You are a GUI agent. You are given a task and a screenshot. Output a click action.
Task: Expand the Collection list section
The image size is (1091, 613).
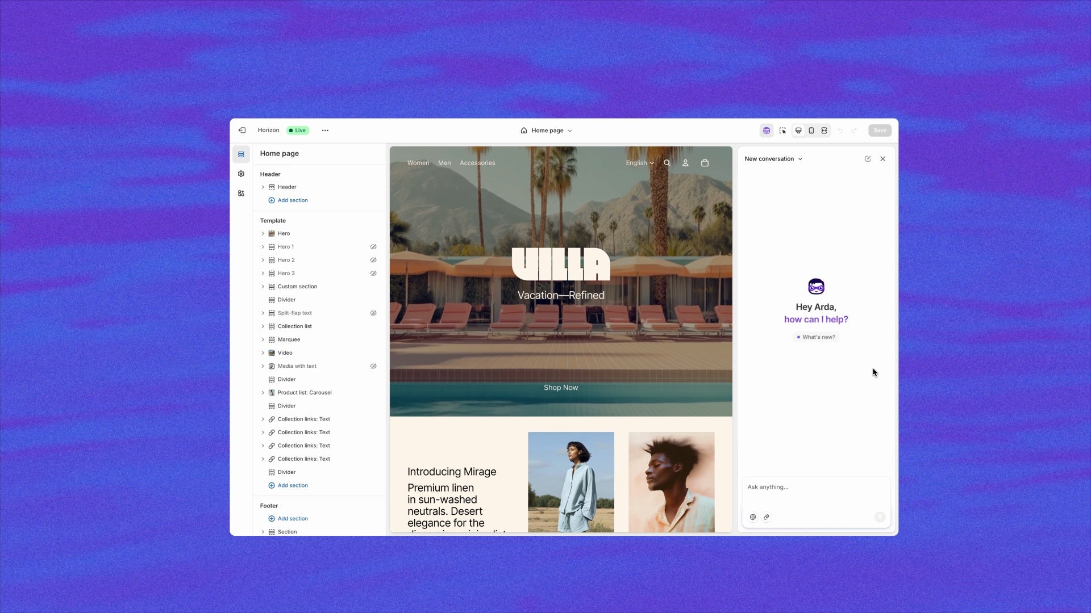coord(263,326)
